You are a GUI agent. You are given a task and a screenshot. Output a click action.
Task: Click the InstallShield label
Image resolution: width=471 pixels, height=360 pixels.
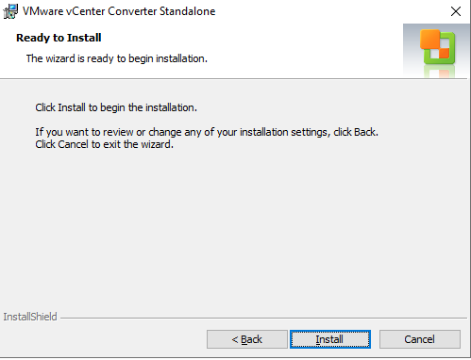pyautogui.click(x=30, y=317)
